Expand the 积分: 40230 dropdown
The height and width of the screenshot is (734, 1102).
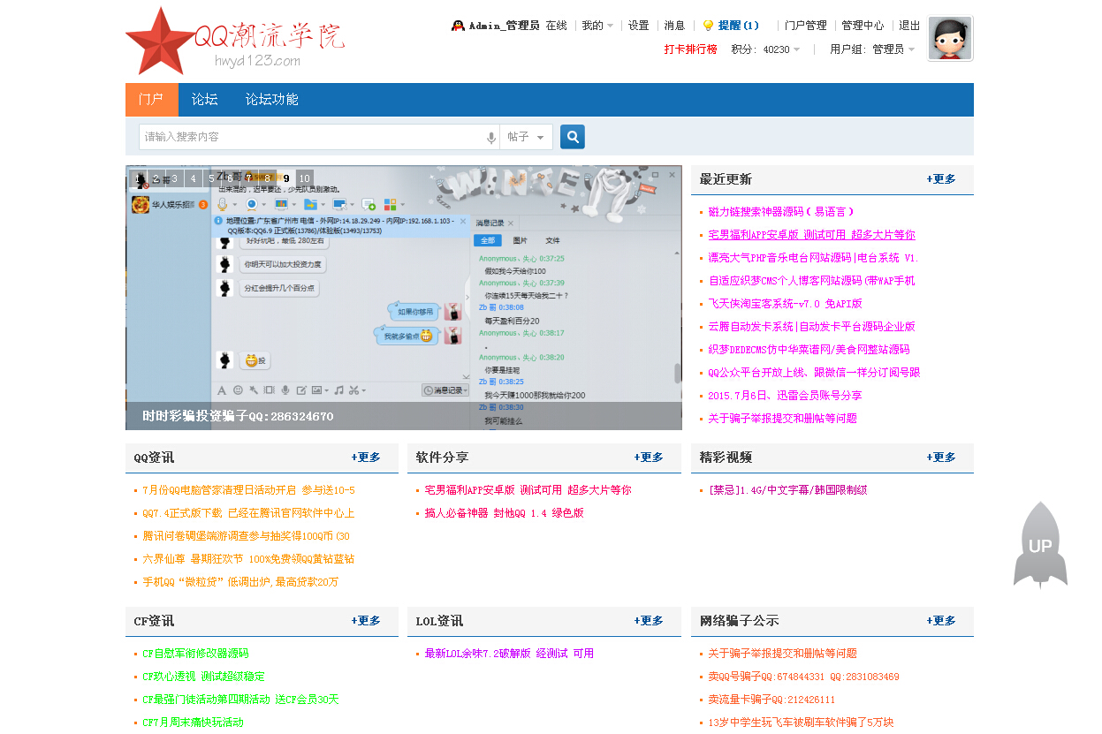(x=765, y=49)
